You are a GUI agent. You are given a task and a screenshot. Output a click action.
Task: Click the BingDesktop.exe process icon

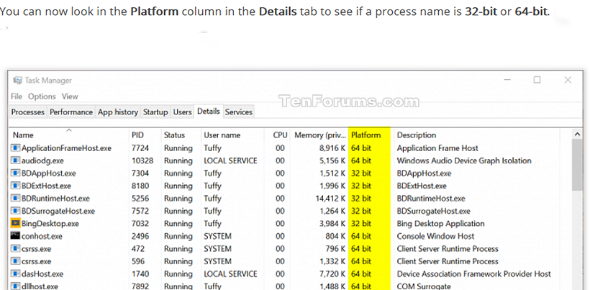click(16, 224)
